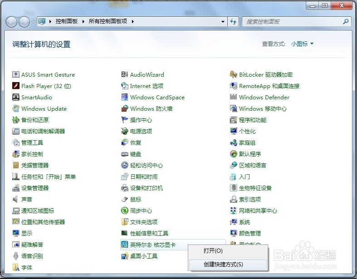357x279 pixels.
Task: Click the AudioWizard icon
Action: (x=125, y=74)
